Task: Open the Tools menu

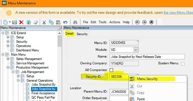Action: pos(103,22)
